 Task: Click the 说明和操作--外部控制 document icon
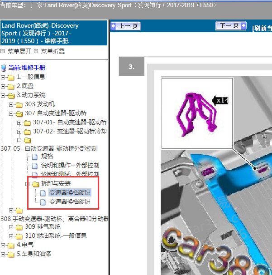pyautogui.click(x=35, y=166)
